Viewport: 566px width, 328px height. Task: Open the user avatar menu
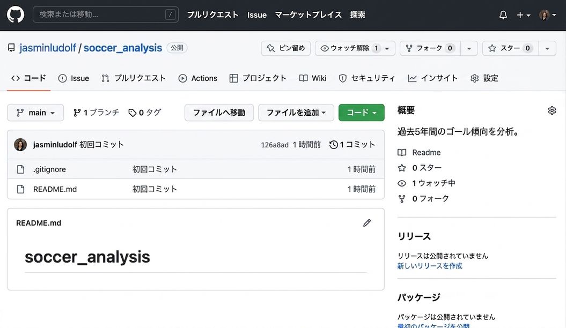click(x=547, y=15)
